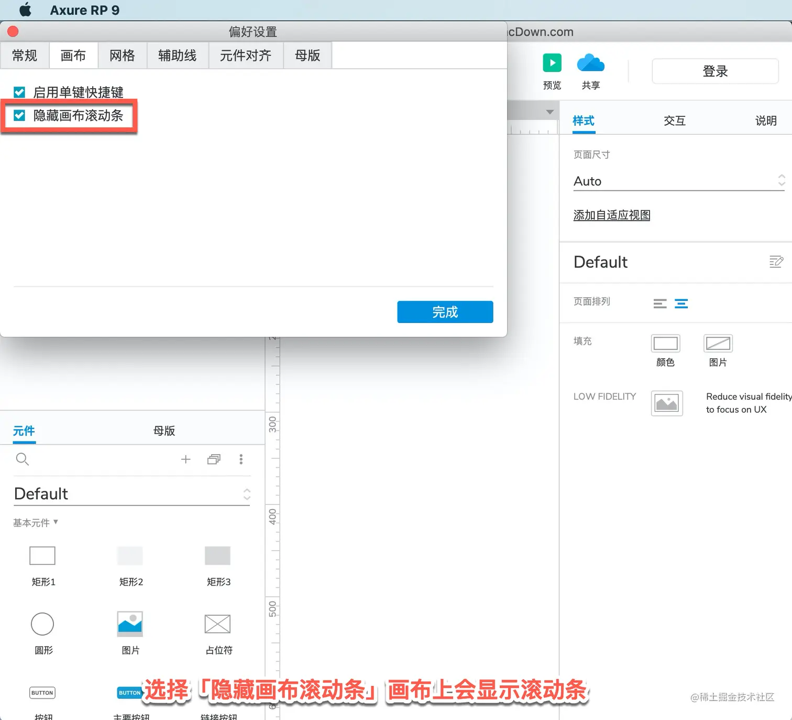
Task: Close the 偏好设置 window
Action: (x=13, y=31)
